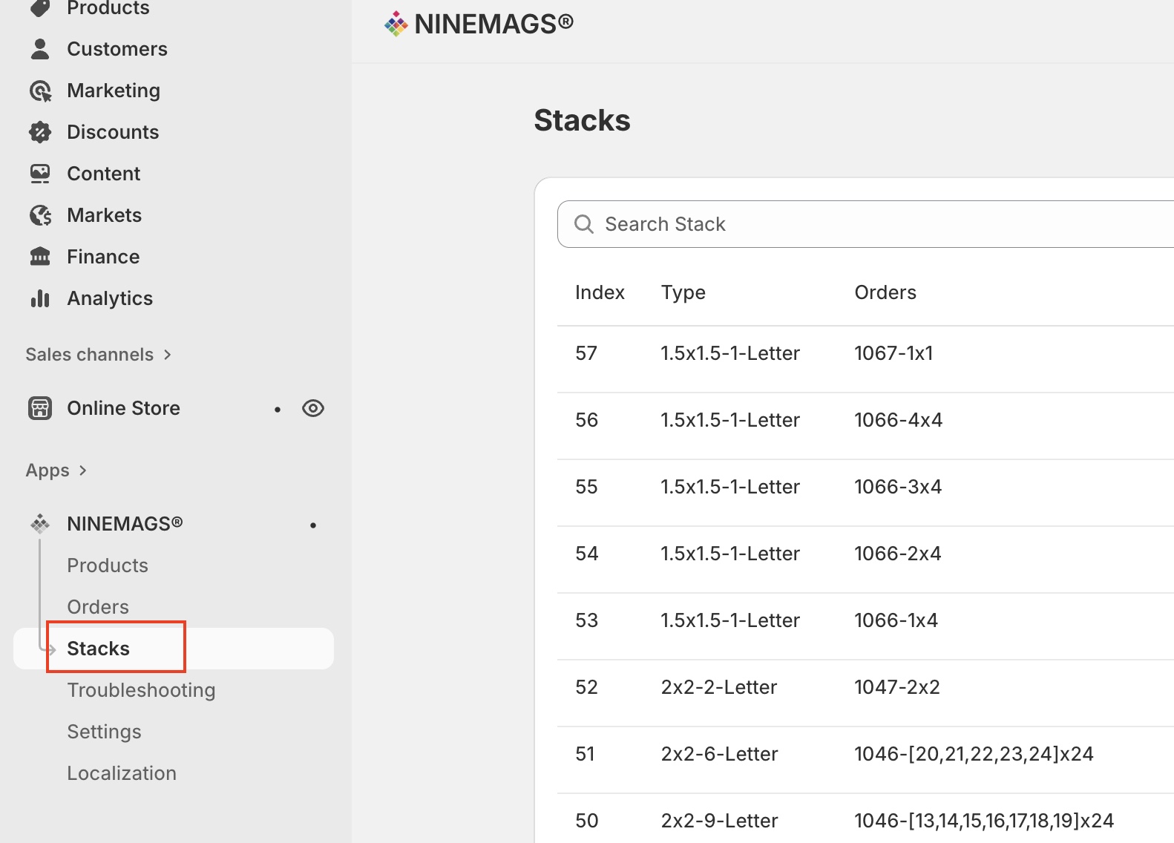
Task: Click the Stacks page heading
Action: click(582, 120)
